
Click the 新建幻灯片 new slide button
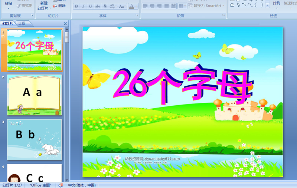click(44, 5)
